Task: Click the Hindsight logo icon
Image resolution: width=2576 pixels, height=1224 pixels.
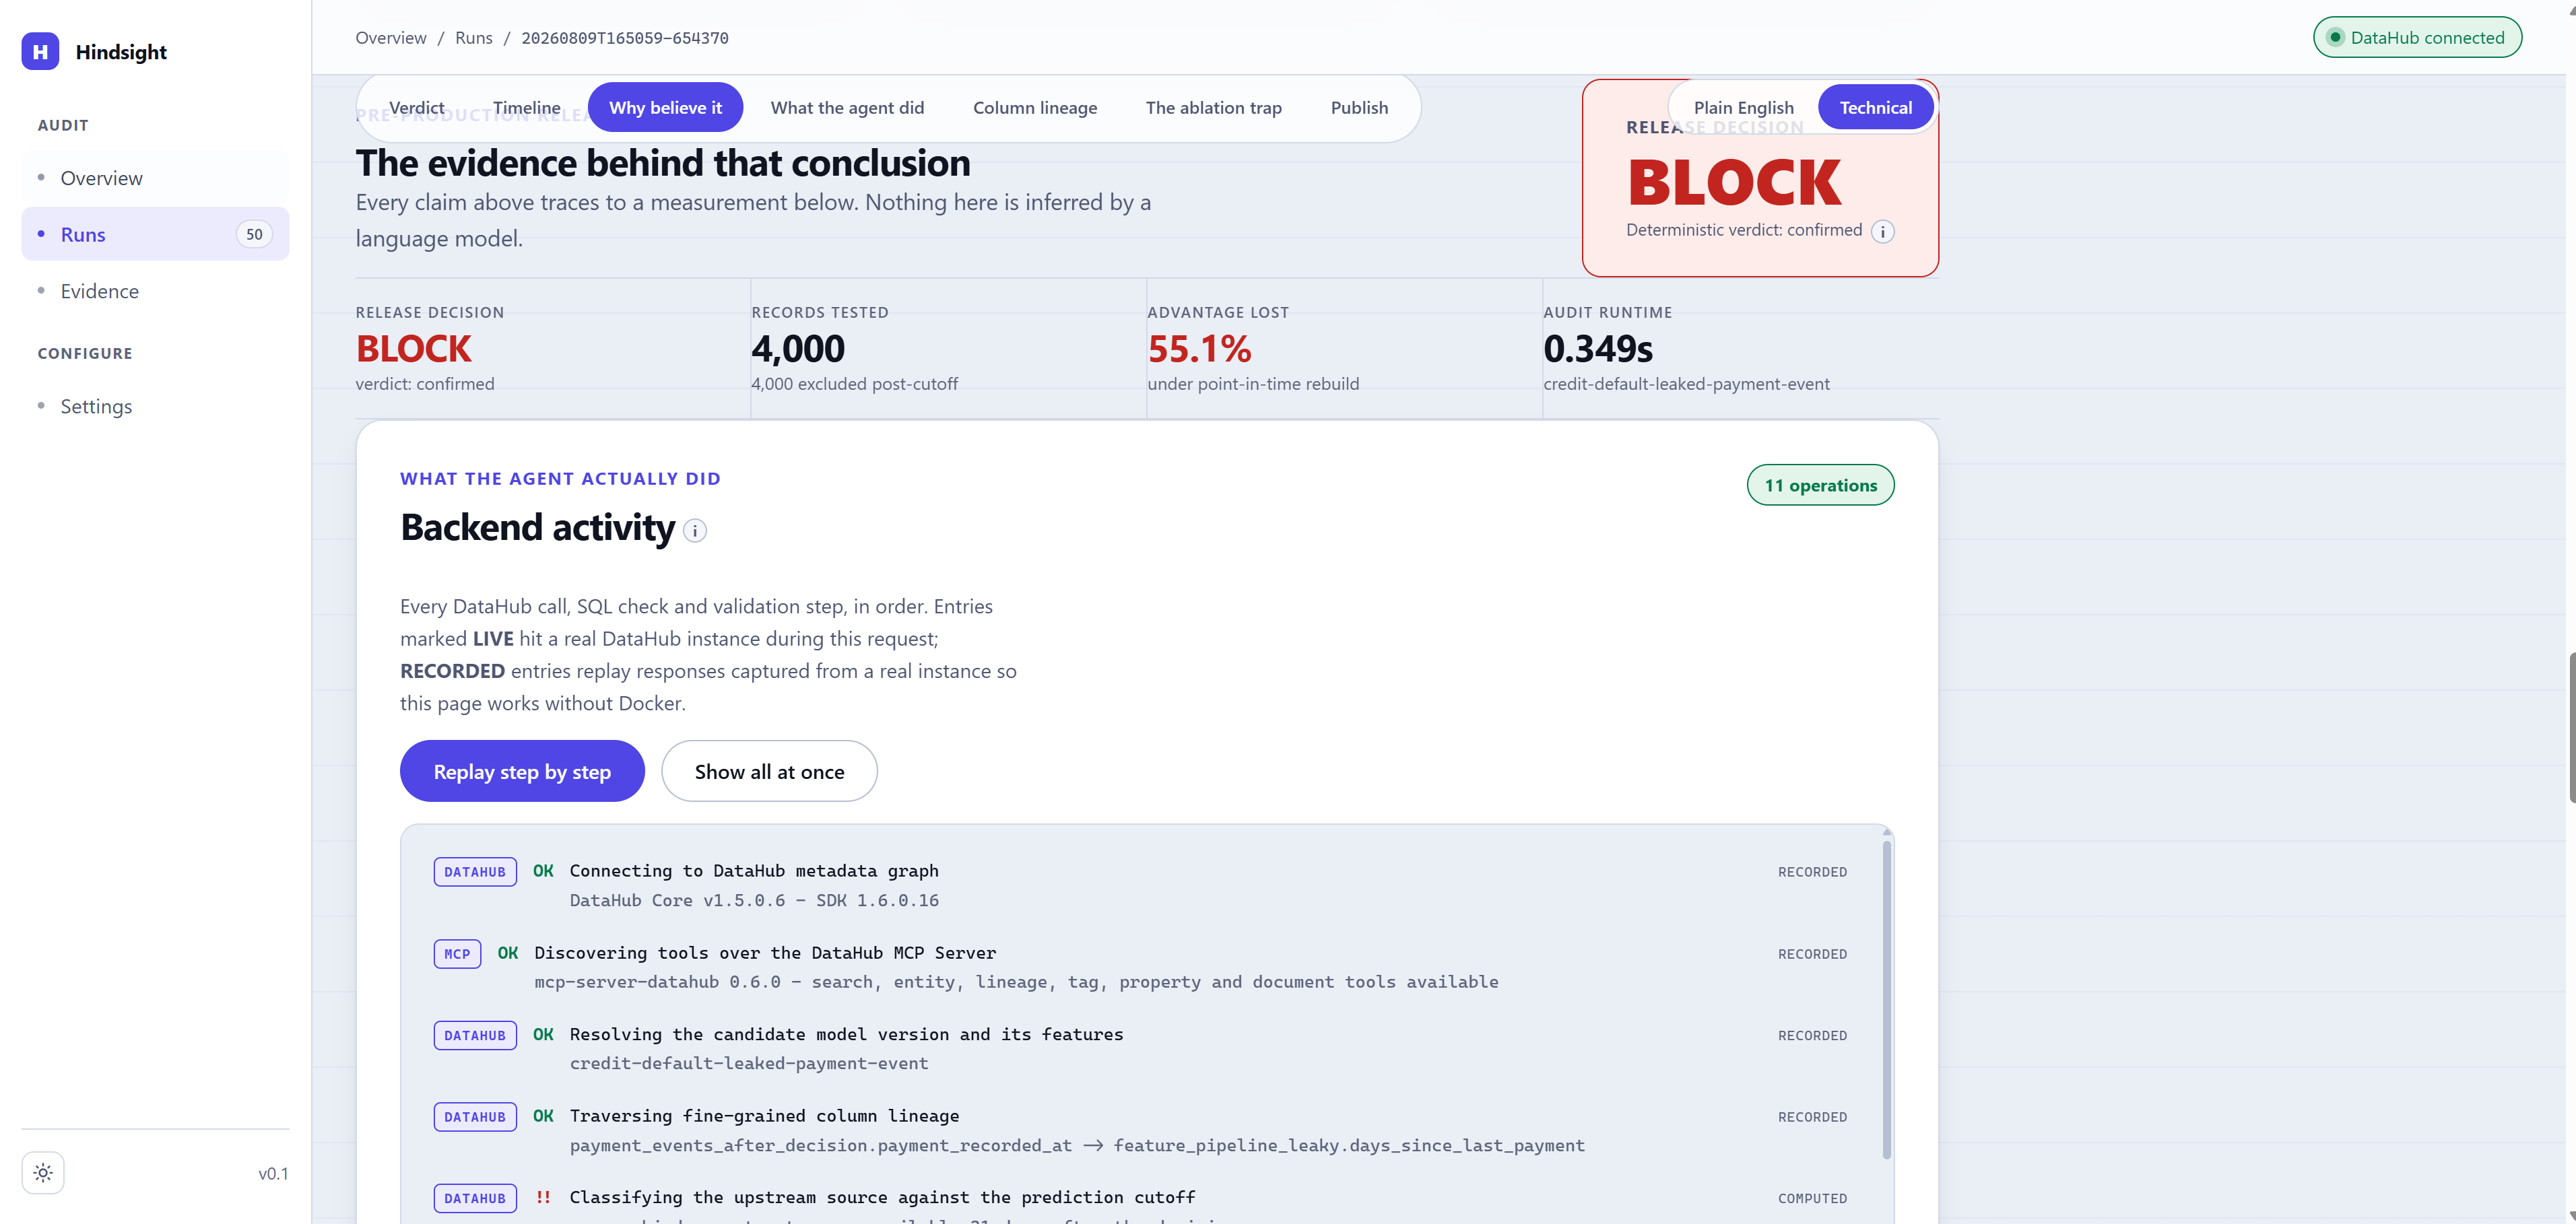Action: [40, 51]
